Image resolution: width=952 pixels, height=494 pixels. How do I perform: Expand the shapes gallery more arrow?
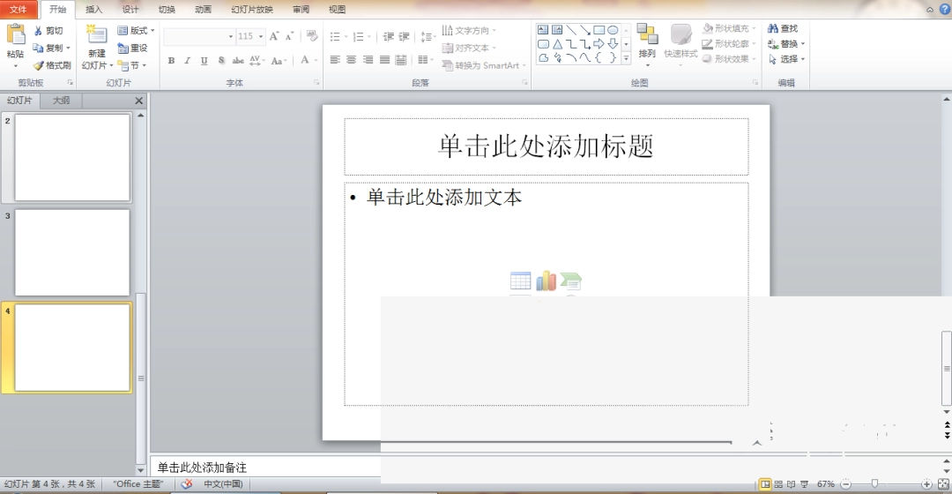tap(626, 59)
